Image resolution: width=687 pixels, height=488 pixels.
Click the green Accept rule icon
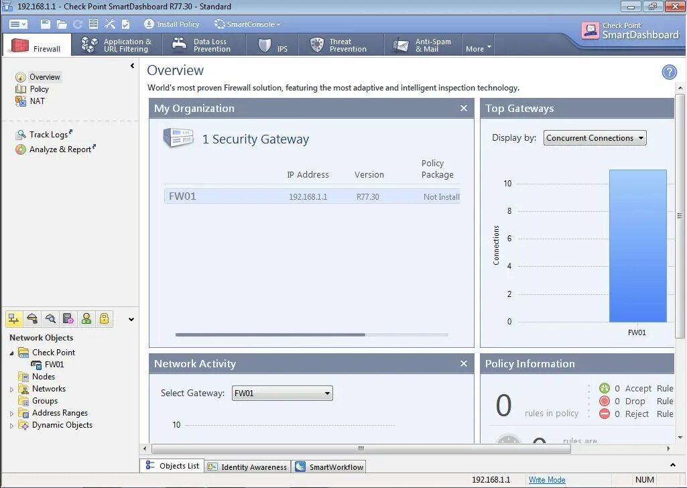[x=604, y=388]
